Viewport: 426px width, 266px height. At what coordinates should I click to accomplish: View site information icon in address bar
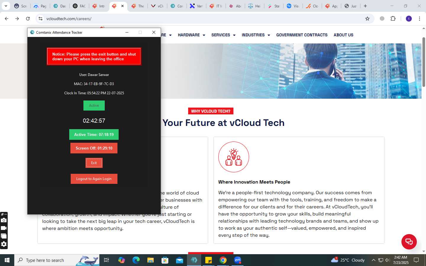[x=41, y=19]
